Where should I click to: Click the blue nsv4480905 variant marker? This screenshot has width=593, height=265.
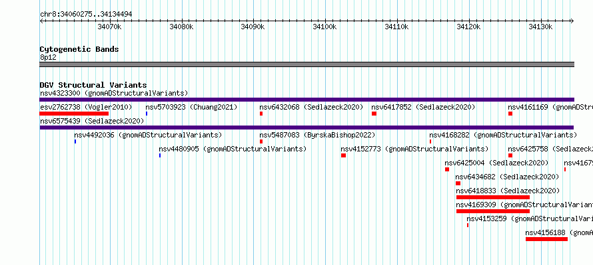point(160,155)
